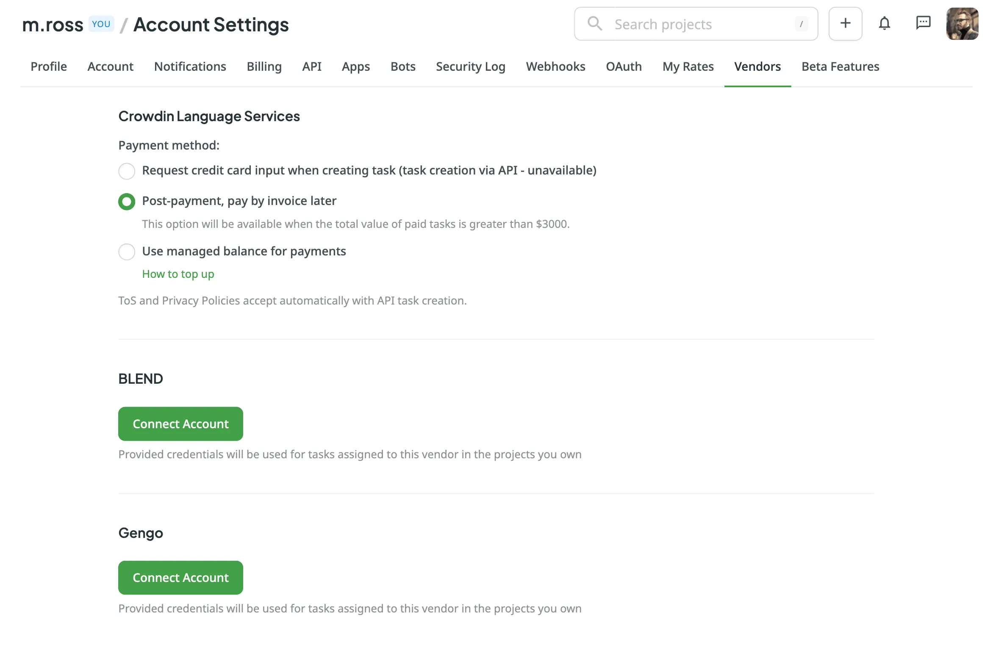This screenshot has height=648, width=993.
Task: Switch to the Profile tab
Action: click(x=48, y=66)
